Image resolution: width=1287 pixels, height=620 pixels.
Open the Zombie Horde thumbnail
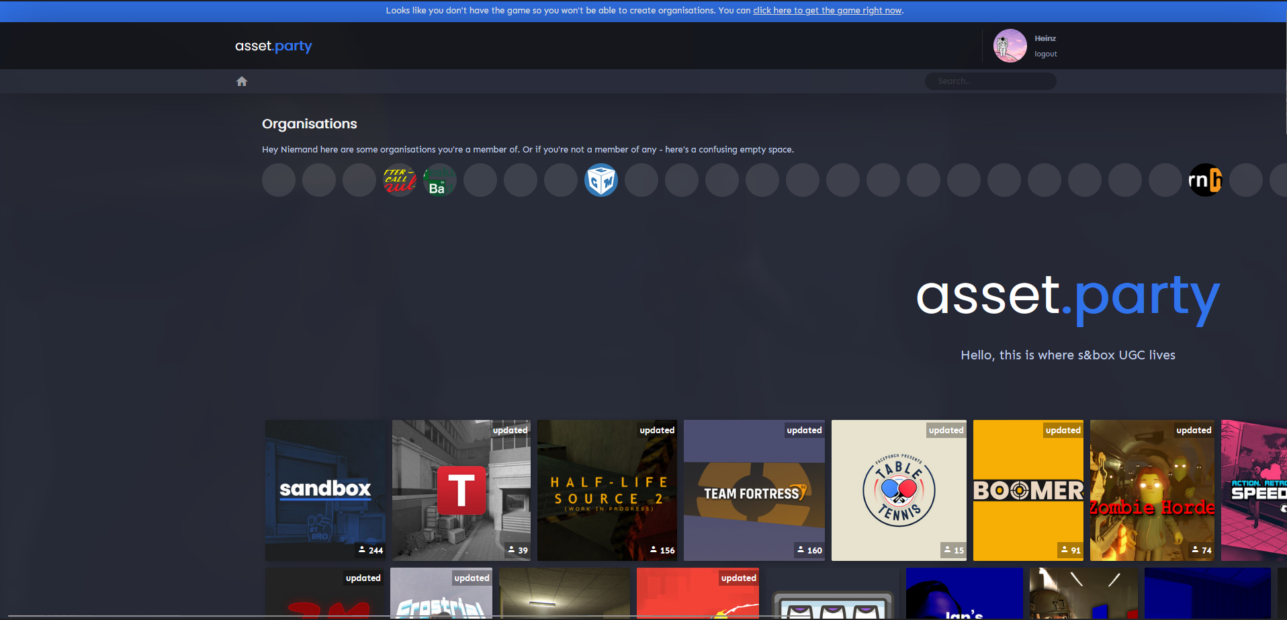click(x=1152, y=490)
